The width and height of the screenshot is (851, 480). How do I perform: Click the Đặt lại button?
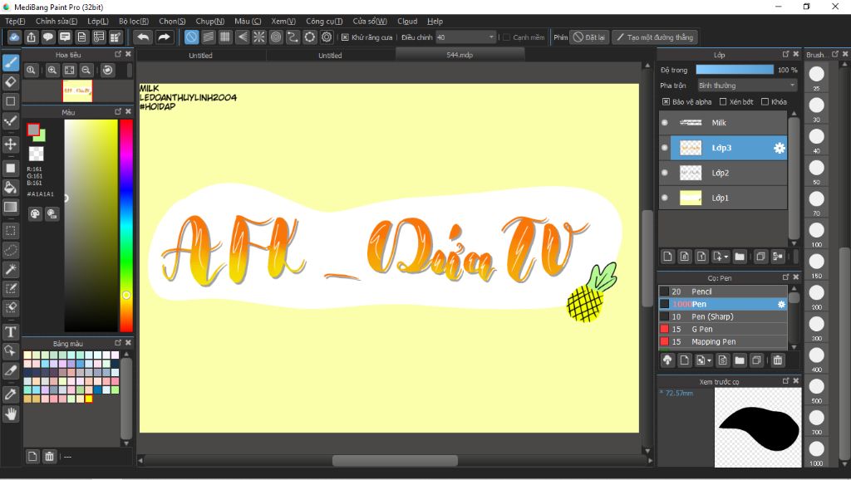588,37
